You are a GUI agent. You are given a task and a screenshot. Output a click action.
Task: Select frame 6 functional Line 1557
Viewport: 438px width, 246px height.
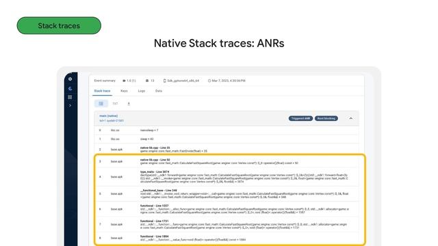[227, 209]
